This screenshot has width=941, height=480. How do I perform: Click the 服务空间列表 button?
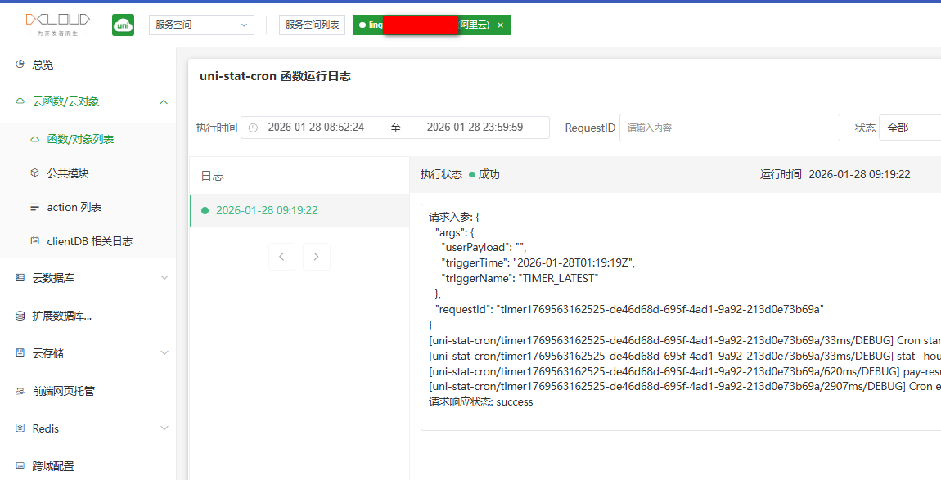click(312, 25)
